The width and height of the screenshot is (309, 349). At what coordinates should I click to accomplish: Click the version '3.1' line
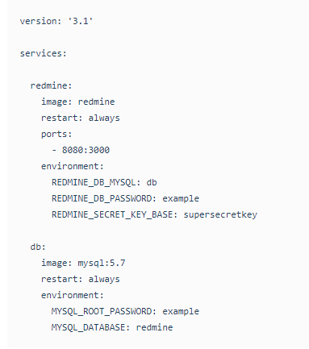(56, 21)
